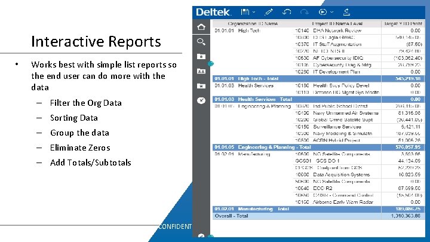Open the Team Content folder icon
Viewport: 430px width, 242px height.
pos(201,71)
